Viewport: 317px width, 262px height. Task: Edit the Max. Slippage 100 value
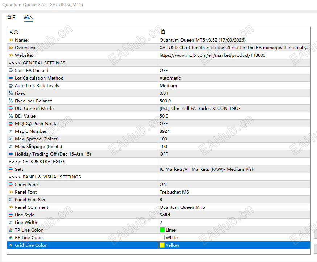coord(234,147)
